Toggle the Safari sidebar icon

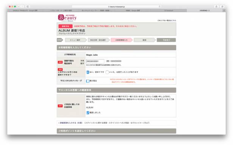(x=28, y=6)
